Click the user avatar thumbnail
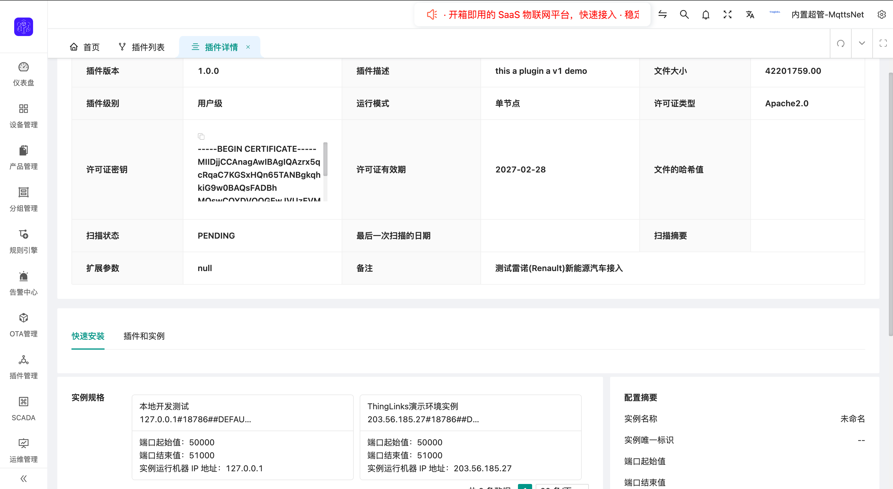This screenshot has width=893, height=489. [x=775, y=12]
